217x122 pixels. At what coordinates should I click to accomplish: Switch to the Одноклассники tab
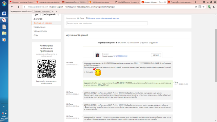101,2
